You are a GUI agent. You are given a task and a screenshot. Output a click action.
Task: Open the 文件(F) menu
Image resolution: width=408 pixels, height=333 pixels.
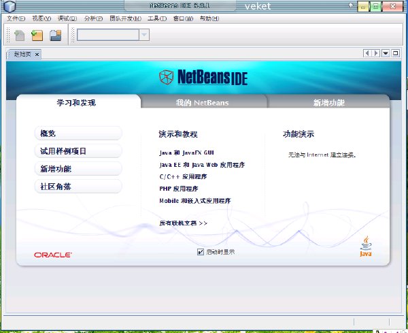point(16,18)
